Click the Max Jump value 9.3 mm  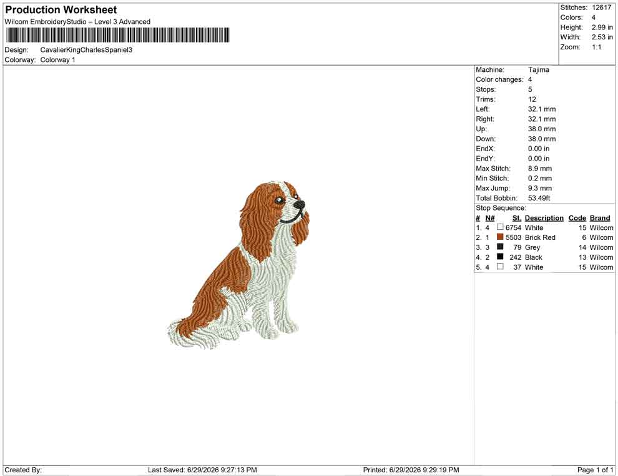click(540, 188)
